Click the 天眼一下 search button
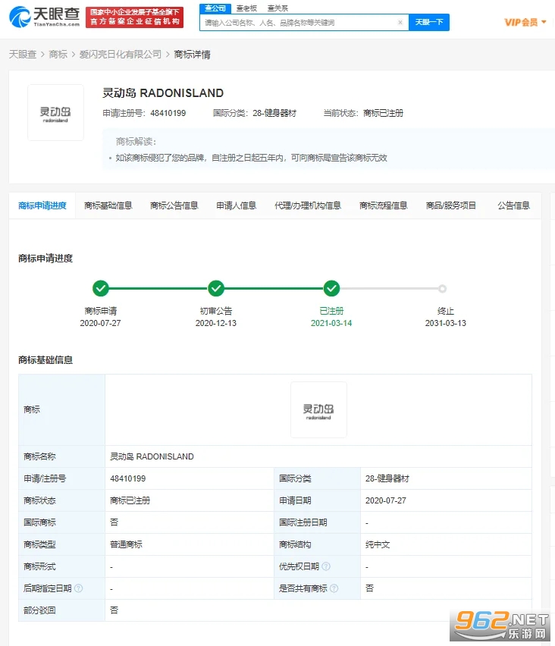The height and width of the screenshot is (646, 555). click(429, 22)
